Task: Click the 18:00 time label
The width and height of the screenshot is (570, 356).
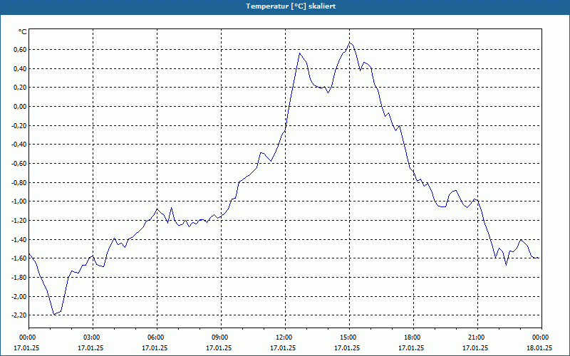Action: pos(414,337)
